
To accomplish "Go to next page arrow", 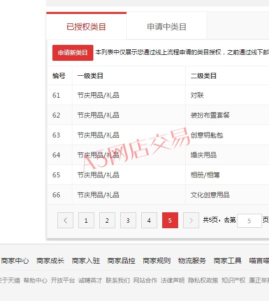I will click(x=191, y=220).
